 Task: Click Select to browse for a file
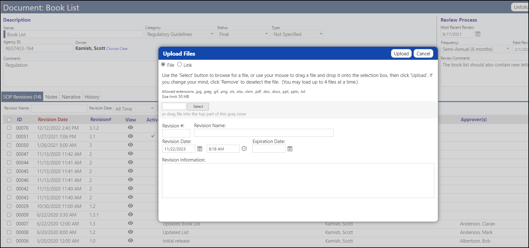[198, 107]
